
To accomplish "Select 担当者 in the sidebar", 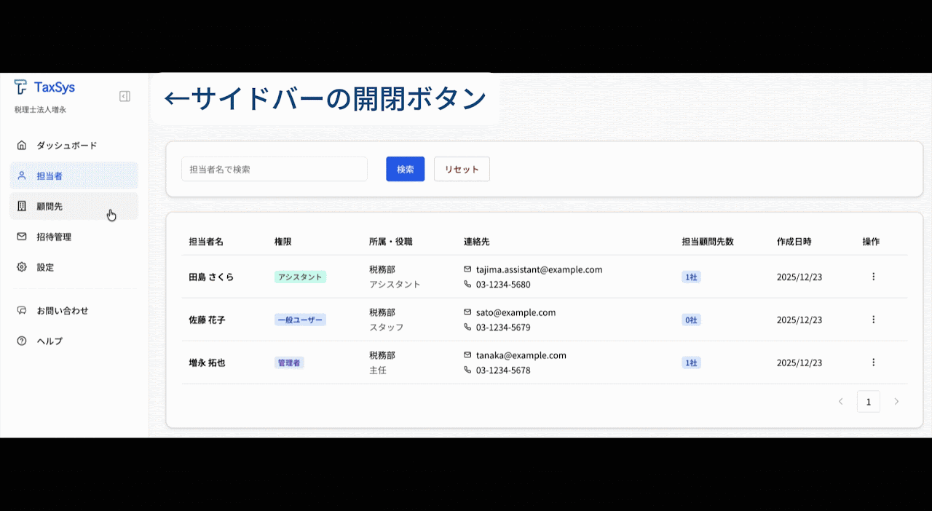I will click(x=74, y=176).
